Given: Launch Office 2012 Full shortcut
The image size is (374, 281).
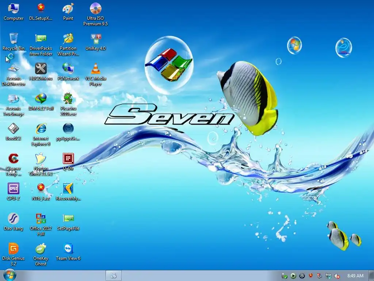Looking at the screenshot, I should point(41,225).
